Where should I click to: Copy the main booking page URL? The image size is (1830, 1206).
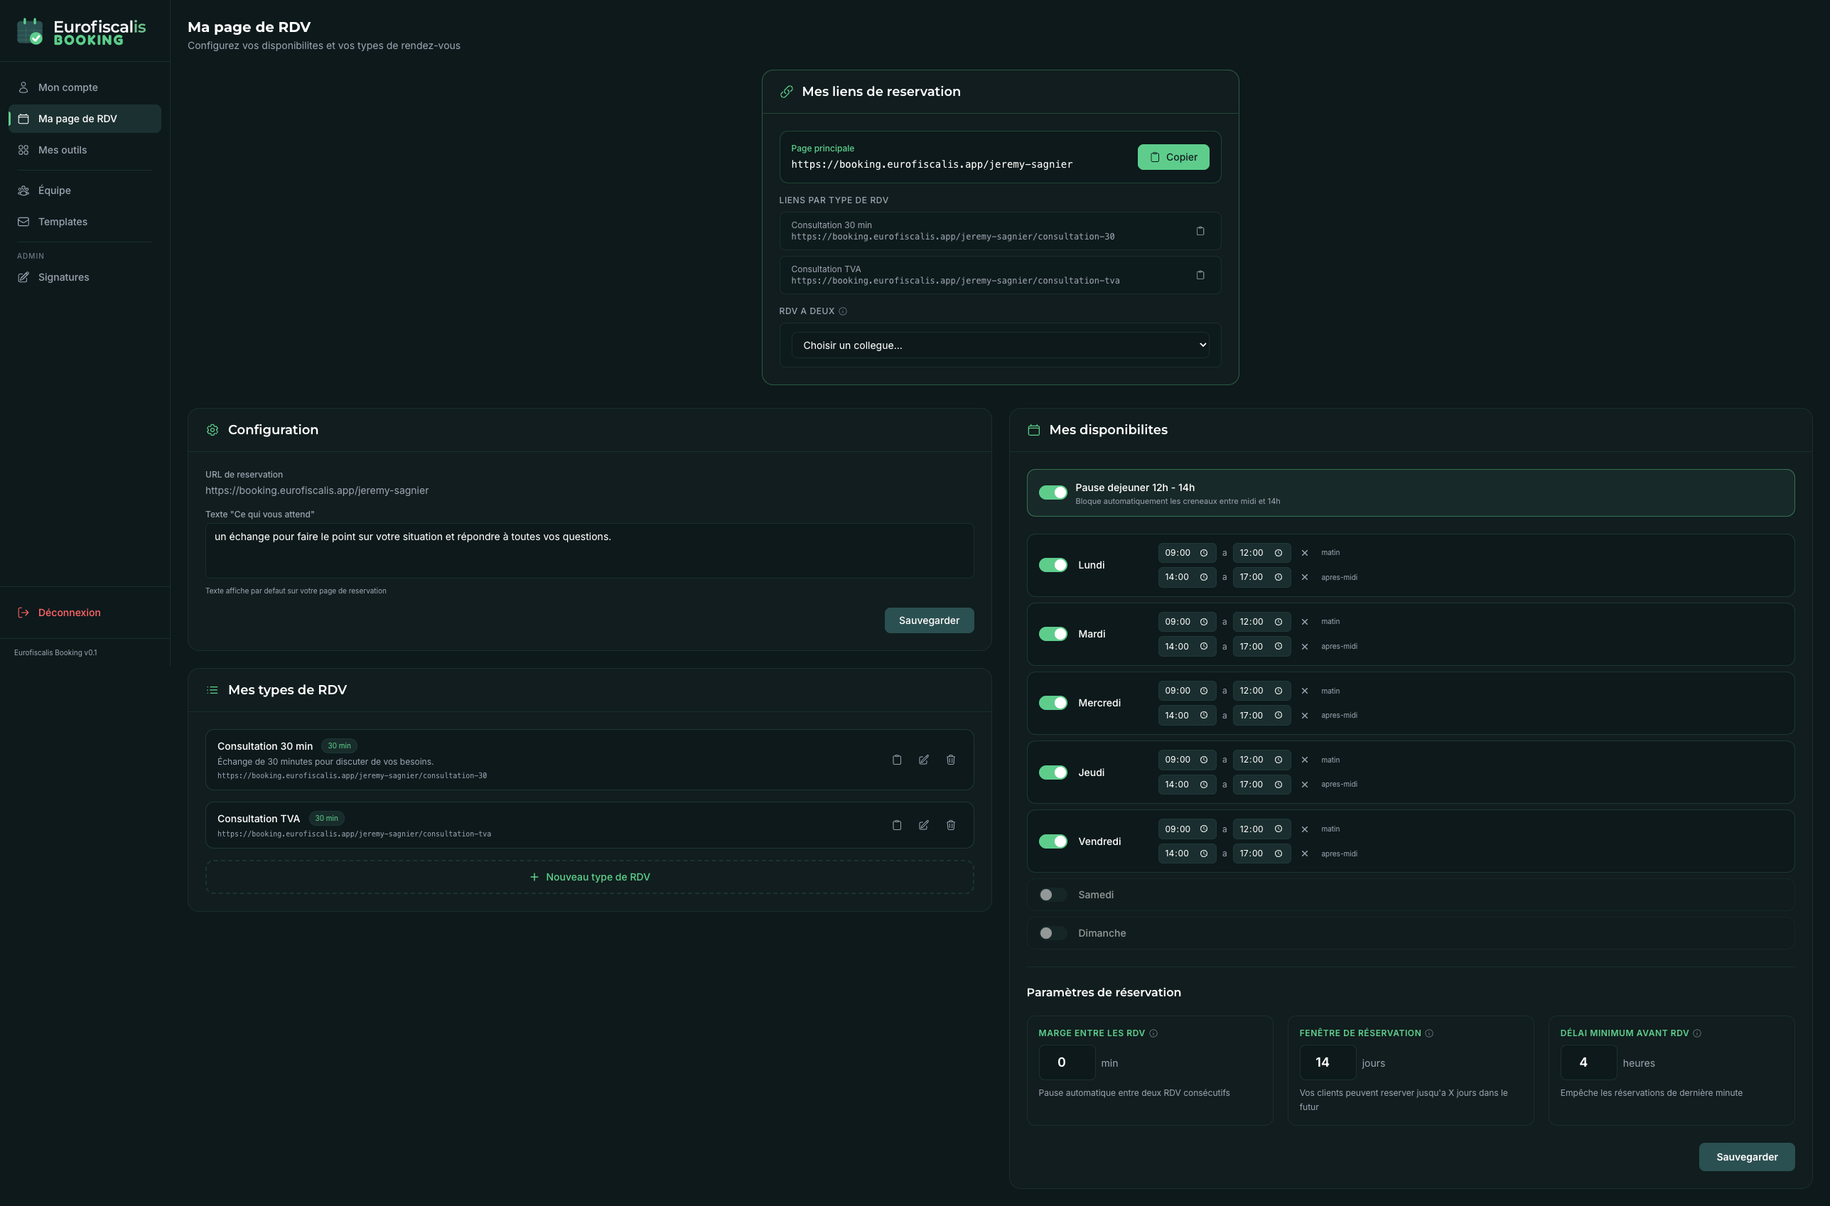[x=1173, y=156]
